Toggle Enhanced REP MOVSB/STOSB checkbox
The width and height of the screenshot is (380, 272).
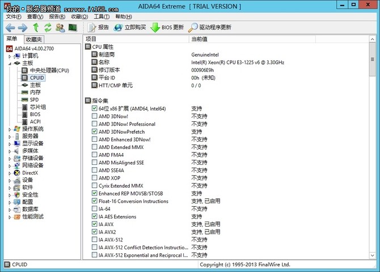(95, 193)
